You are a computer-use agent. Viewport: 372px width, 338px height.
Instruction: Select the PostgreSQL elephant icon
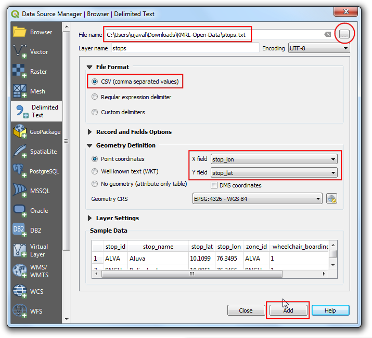coord(20,171)
